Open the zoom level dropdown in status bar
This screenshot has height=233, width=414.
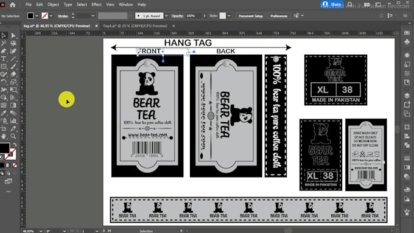pyautogui.click(x=41, y=231)
